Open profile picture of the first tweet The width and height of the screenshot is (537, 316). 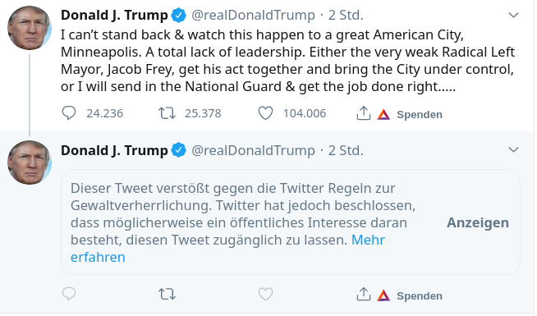[x=30, y=28]
